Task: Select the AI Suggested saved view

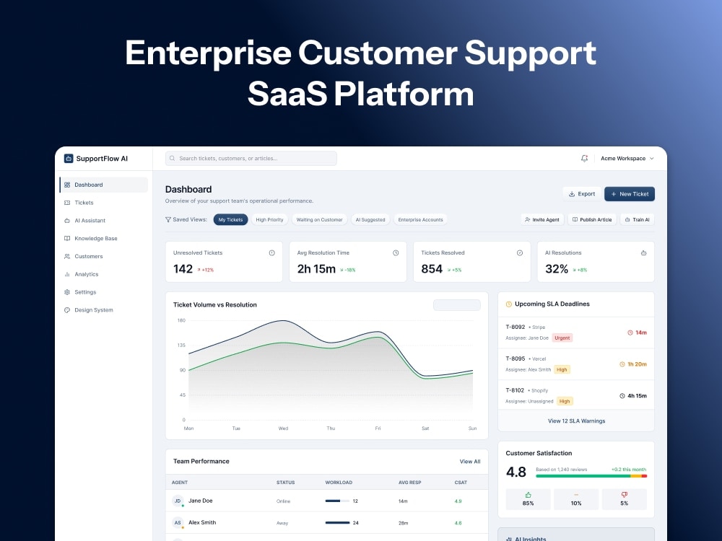Action: (370, 220)
